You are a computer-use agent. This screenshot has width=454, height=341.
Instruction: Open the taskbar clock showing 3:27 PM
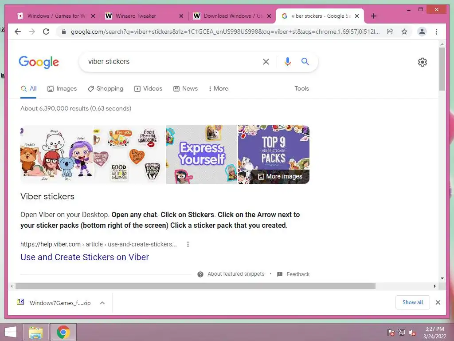click(x=434, y=333)
